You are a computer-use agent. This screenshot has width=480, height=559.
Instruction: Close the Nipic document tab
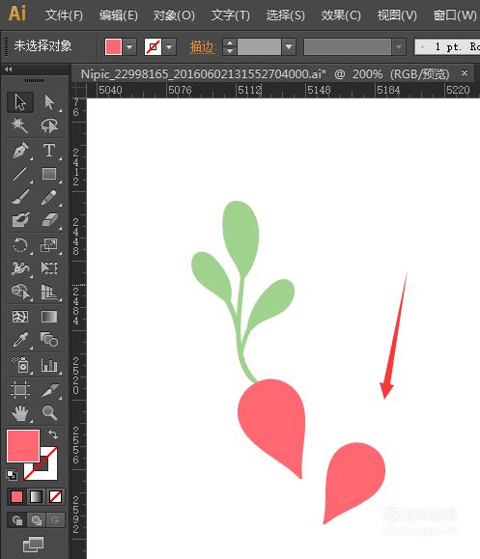(x=465, y=73)
